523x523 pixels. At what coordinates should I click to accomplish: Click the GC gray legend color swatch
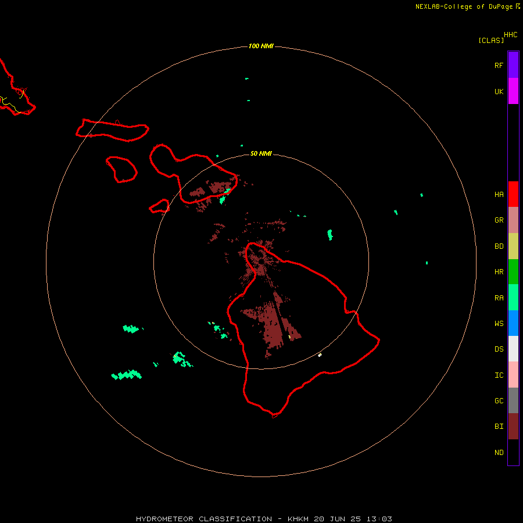[x=513, y=400]
